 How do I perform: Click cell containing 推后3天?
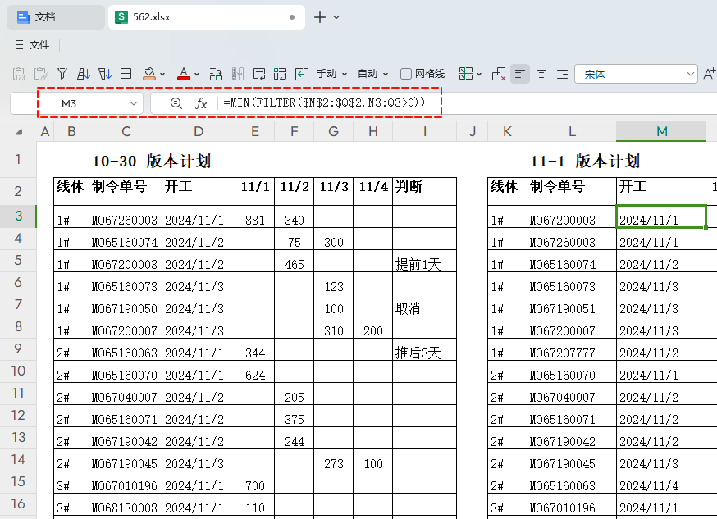(424, 349)
